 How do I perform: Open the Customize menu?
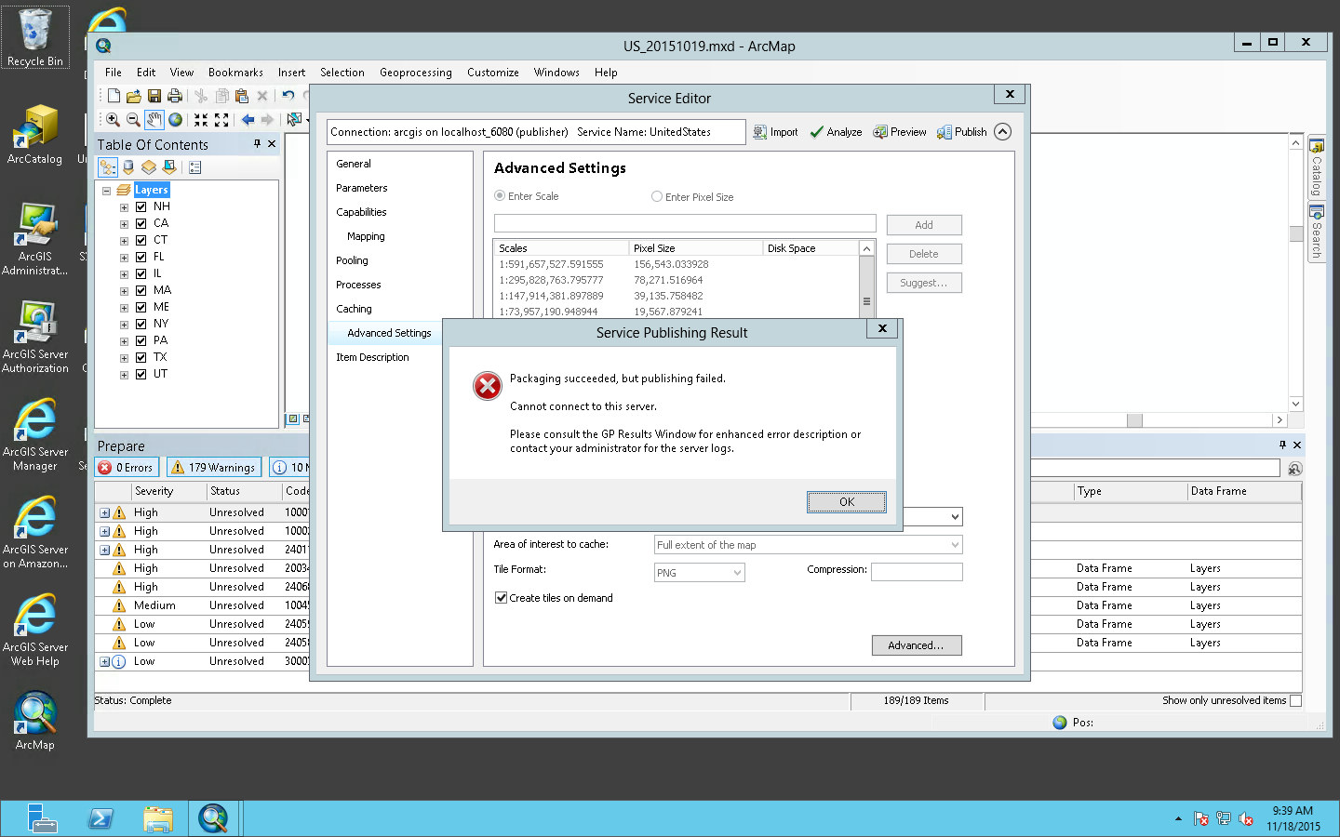[493, 73]
